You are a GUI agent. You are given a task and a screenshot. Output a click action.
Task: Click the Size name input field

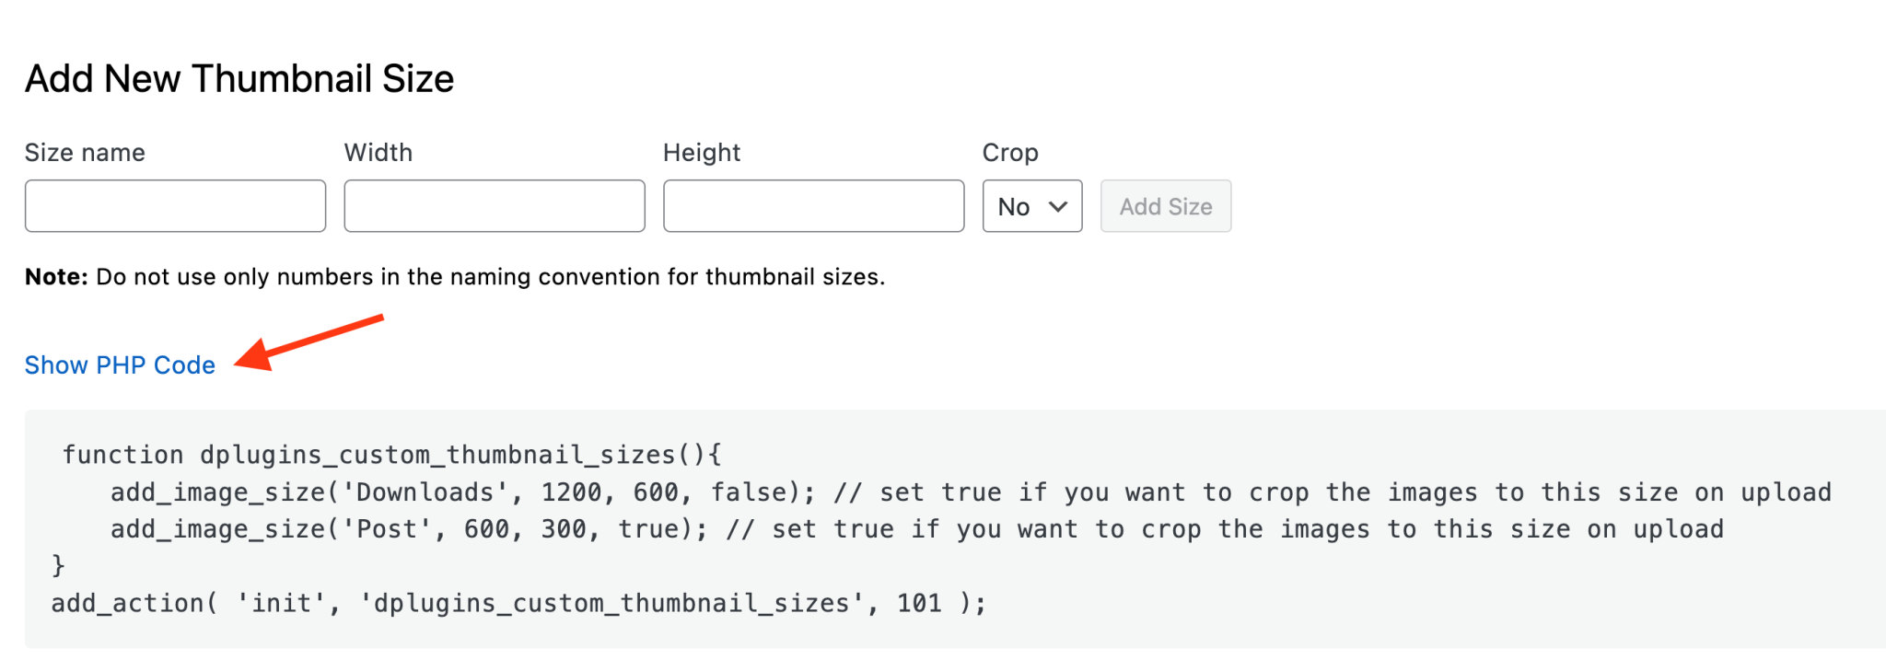pos(175,206)
